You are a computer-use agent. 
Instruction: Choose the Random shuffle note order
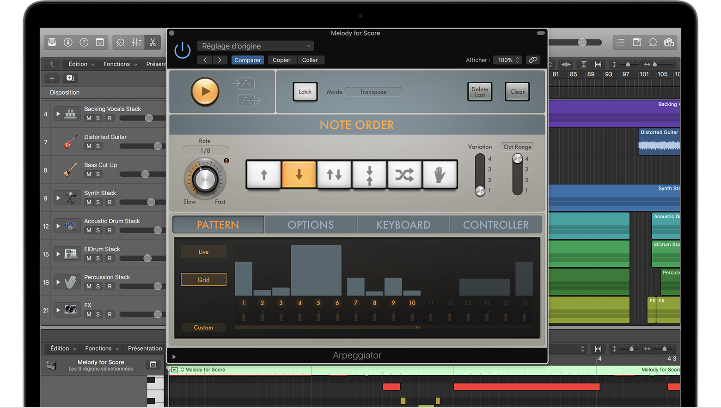404,174
